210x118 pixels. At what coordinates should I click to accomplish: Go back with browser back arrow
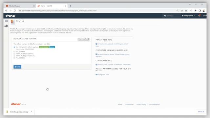tap(6, 10)
